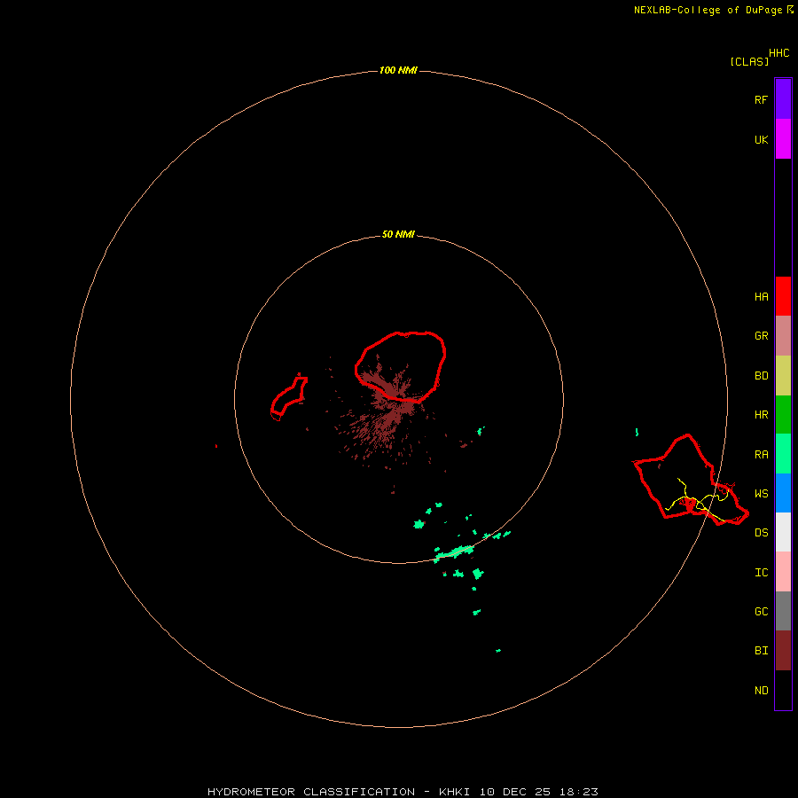Click the ND legend label

pyautogui.click(x=761, y=691)
